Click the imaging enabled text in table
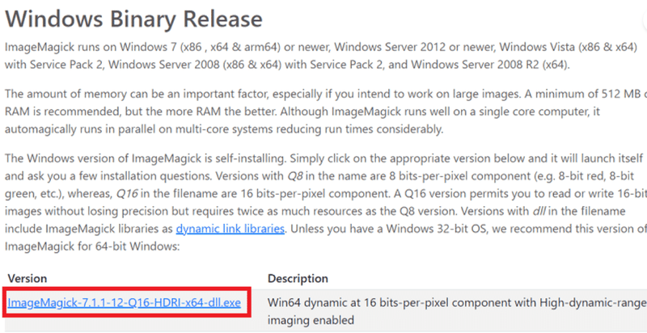Screen dimensions: 647x333 tap(311, 320)
